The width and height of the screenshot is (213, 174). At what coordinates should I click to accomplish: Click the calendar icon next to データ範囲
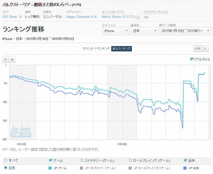pos(161,25)
